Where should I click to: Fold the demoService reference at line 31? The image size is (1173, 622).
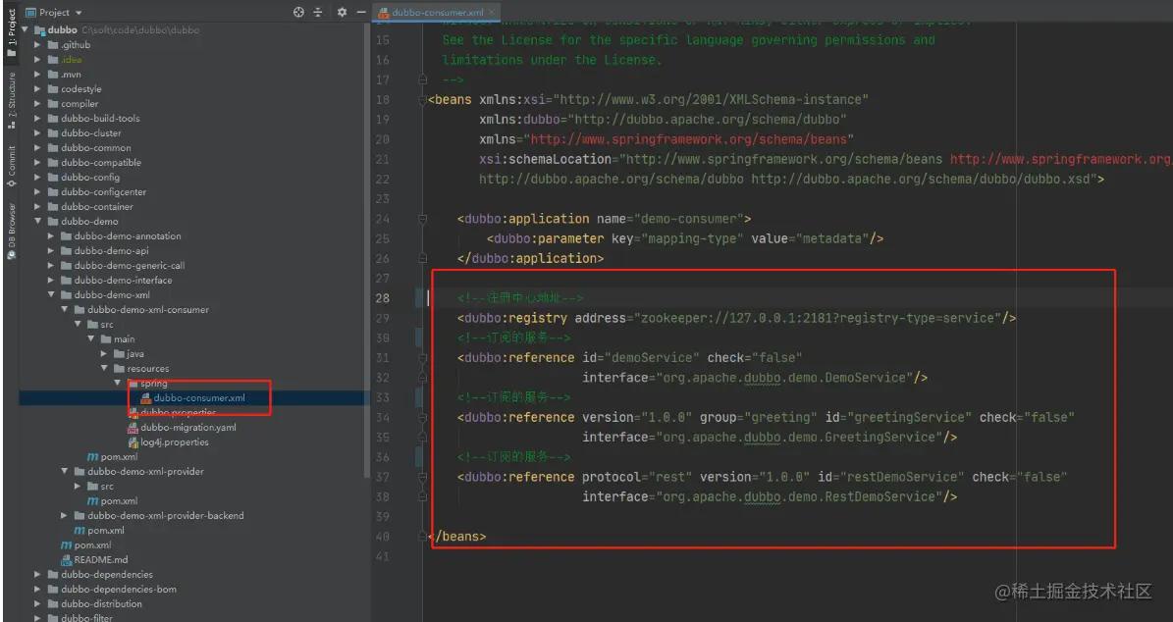423,358
